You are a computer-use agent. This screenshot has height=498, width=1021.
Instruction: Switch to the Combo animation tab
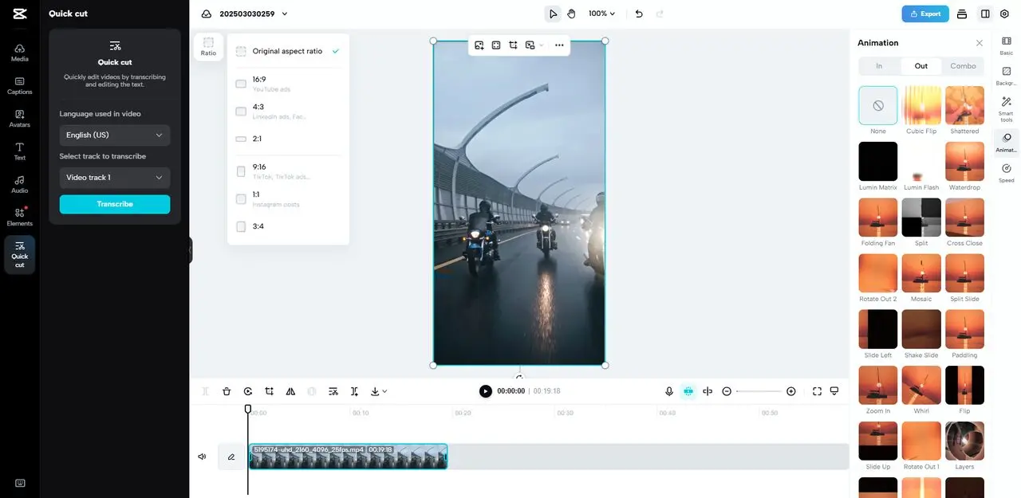coord(963,66)
